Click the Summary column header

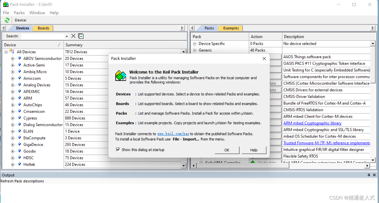(x=125, y=45)
